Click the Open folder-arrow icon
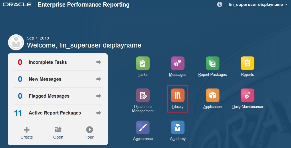Viewport: 291px width, 148px height. click(58, 130)
